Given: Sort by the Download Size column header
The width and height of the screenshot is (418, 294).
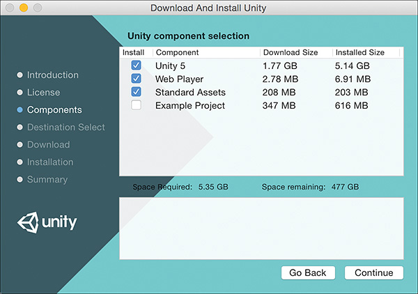Looking at the screenshot, I should (291, 52).
